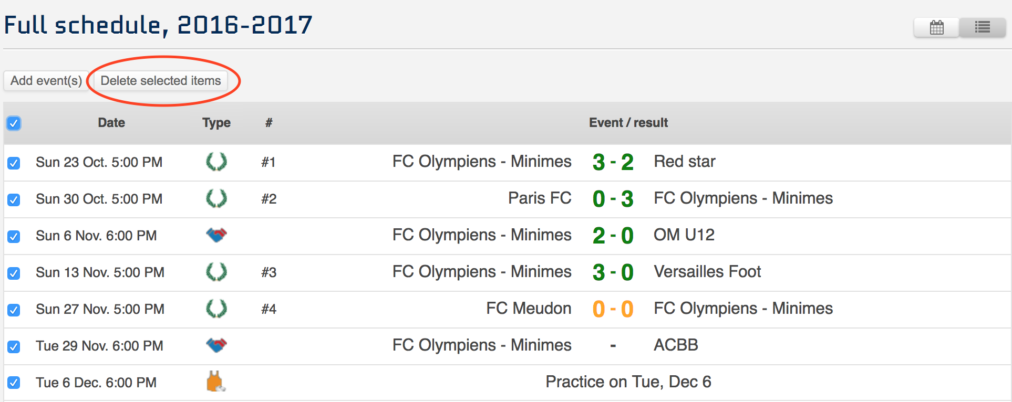Open Practice on Tue, Dec 6 event

pos(628,382)
